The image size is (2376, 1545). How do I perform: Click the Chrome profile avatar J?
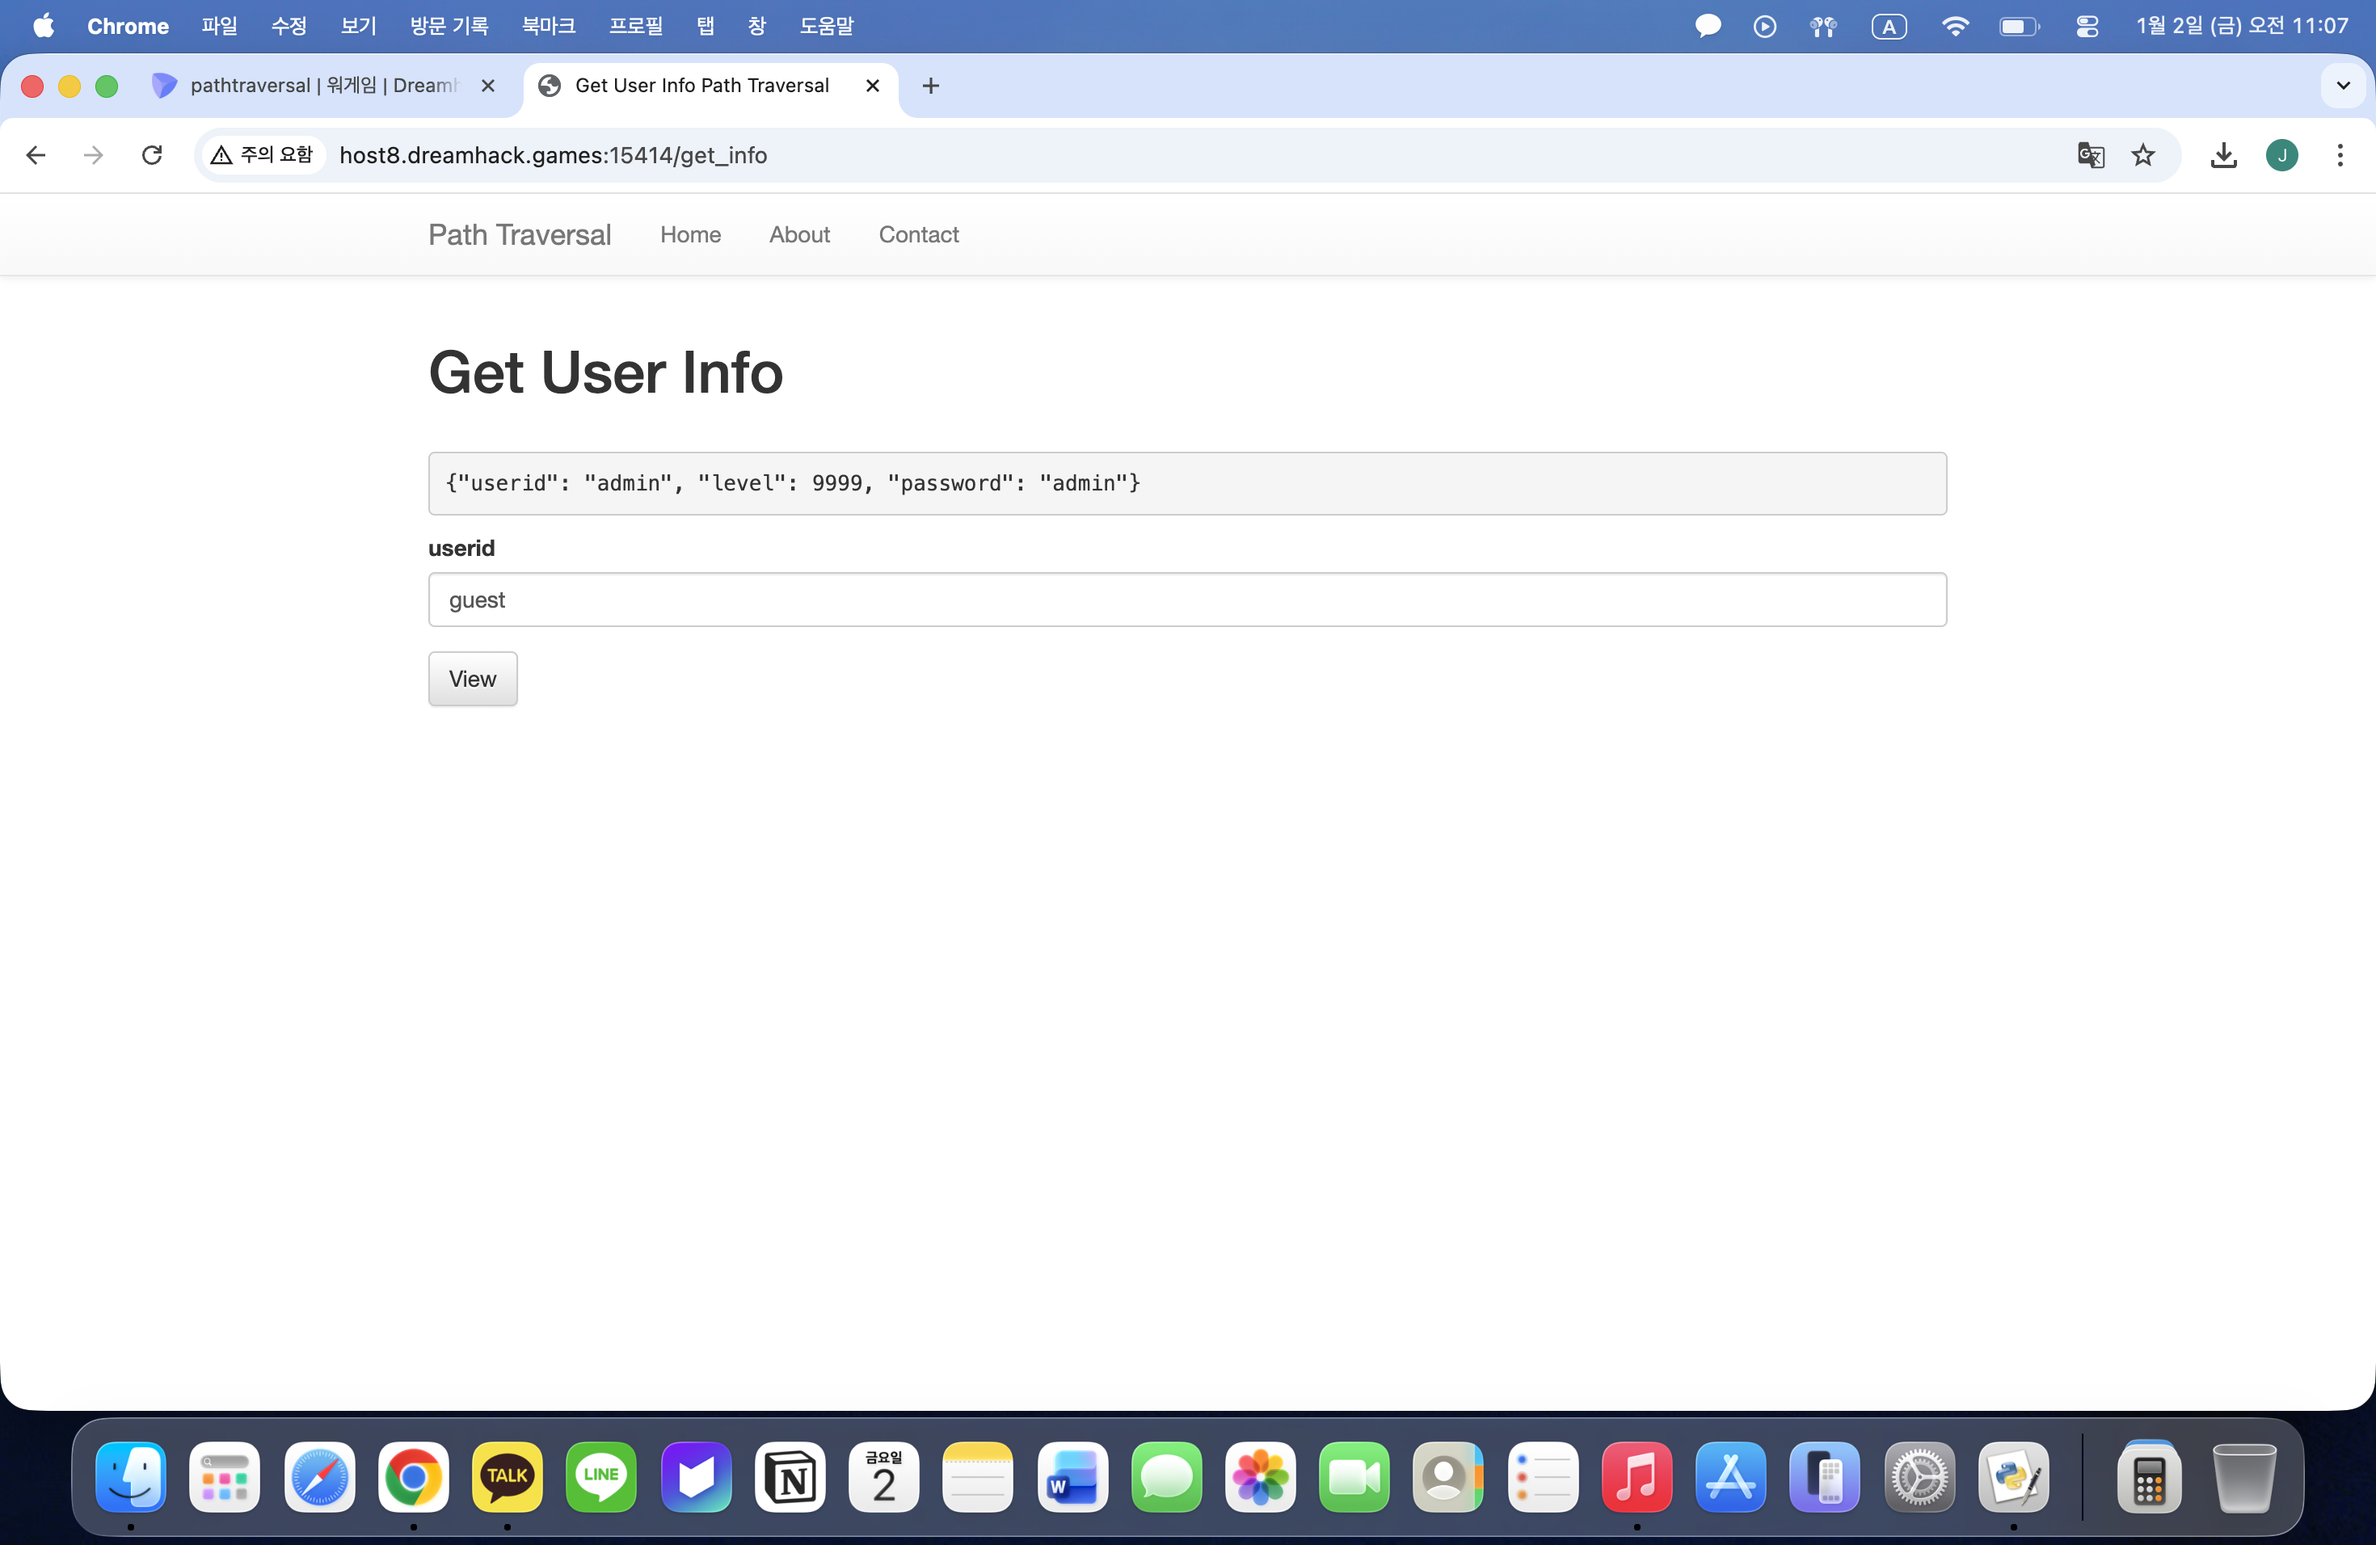[x=2281, y=154]
